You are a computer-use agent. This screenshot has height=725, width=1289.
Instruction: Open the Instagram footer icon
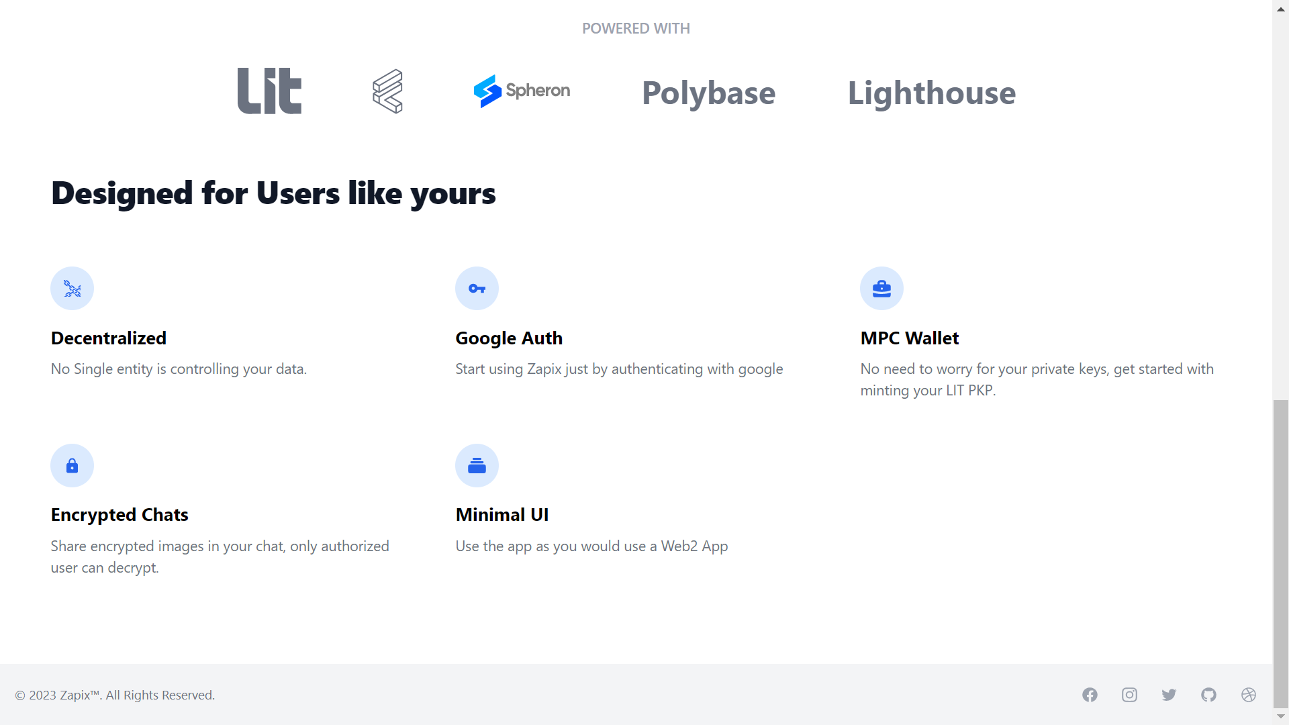[1129, 695]
